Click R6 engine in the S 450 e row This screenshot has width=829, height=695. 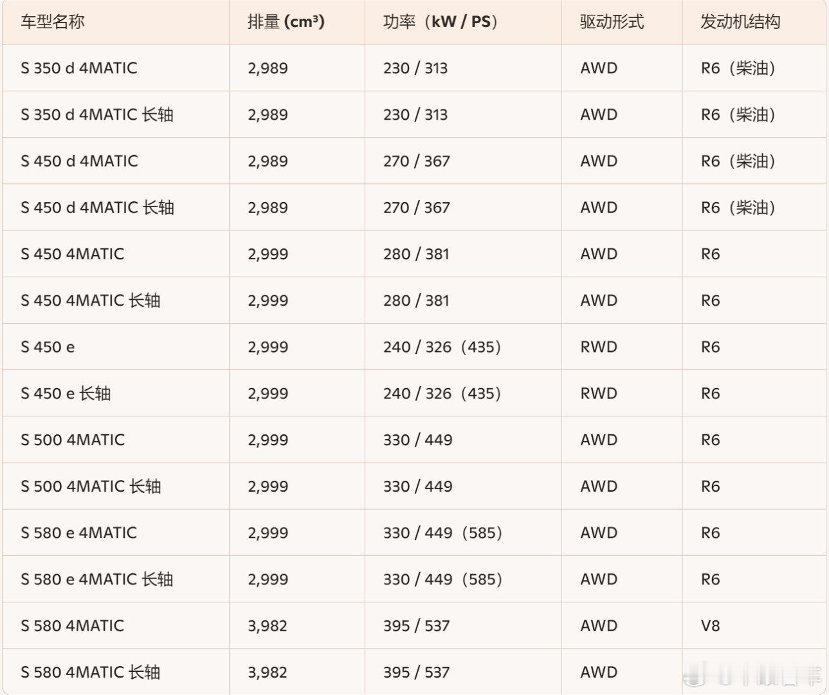coord(711,347)
